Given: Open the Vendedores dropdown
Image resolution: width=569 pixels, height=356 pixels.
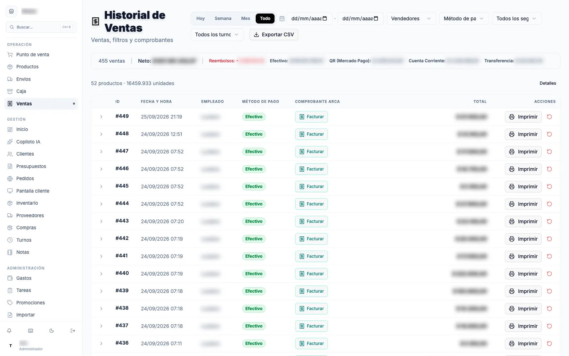Looking at the screenshot, I should [411, 19].
